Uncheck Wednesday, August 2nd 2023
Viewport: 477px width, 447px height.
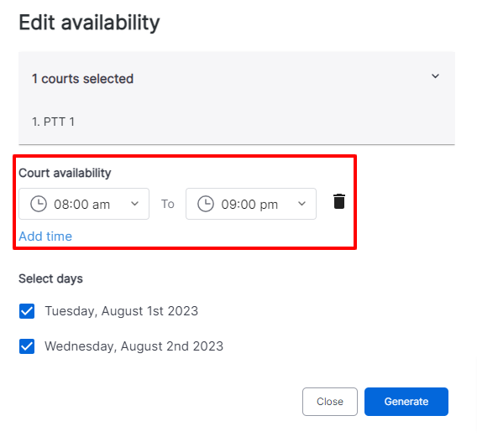pyautogui.click(x=27, y=346)
